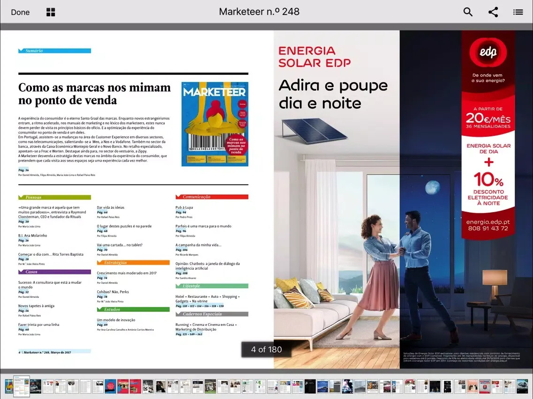533x399 pixels.
Task: Open the "B.I. Ana Molarinho" entry
Action: pyautogui.click(x=33, y=236)
